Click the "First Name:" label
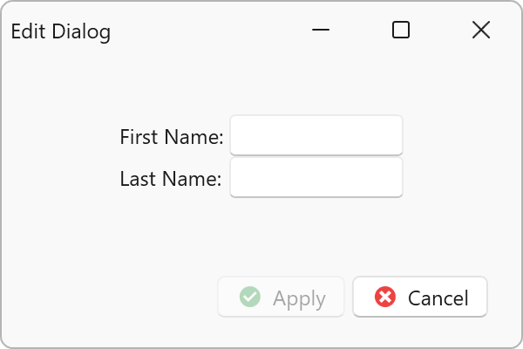523x349 pixels. (x=172, y=137)
